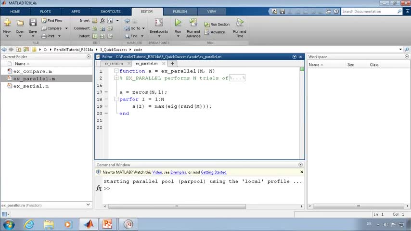Viewport: 411px width, 231px height.
Task: Click the Breakpoints icon
Action: (x=159, y=23)
